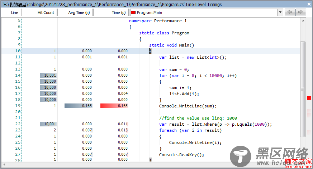The image size is (313, 169).
Task: Click time value 0.011 on line 22
Action: pos(123,124)
